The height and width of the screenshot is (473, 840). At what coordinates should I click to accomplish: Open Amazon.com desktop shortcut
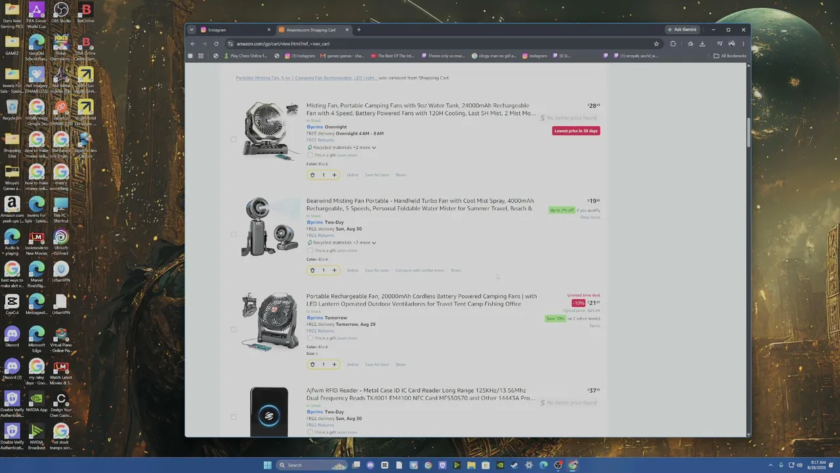12,209
